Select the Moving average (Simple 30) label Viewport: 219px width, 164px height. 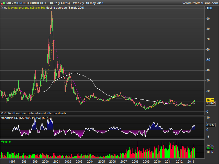tap(27, 8)
